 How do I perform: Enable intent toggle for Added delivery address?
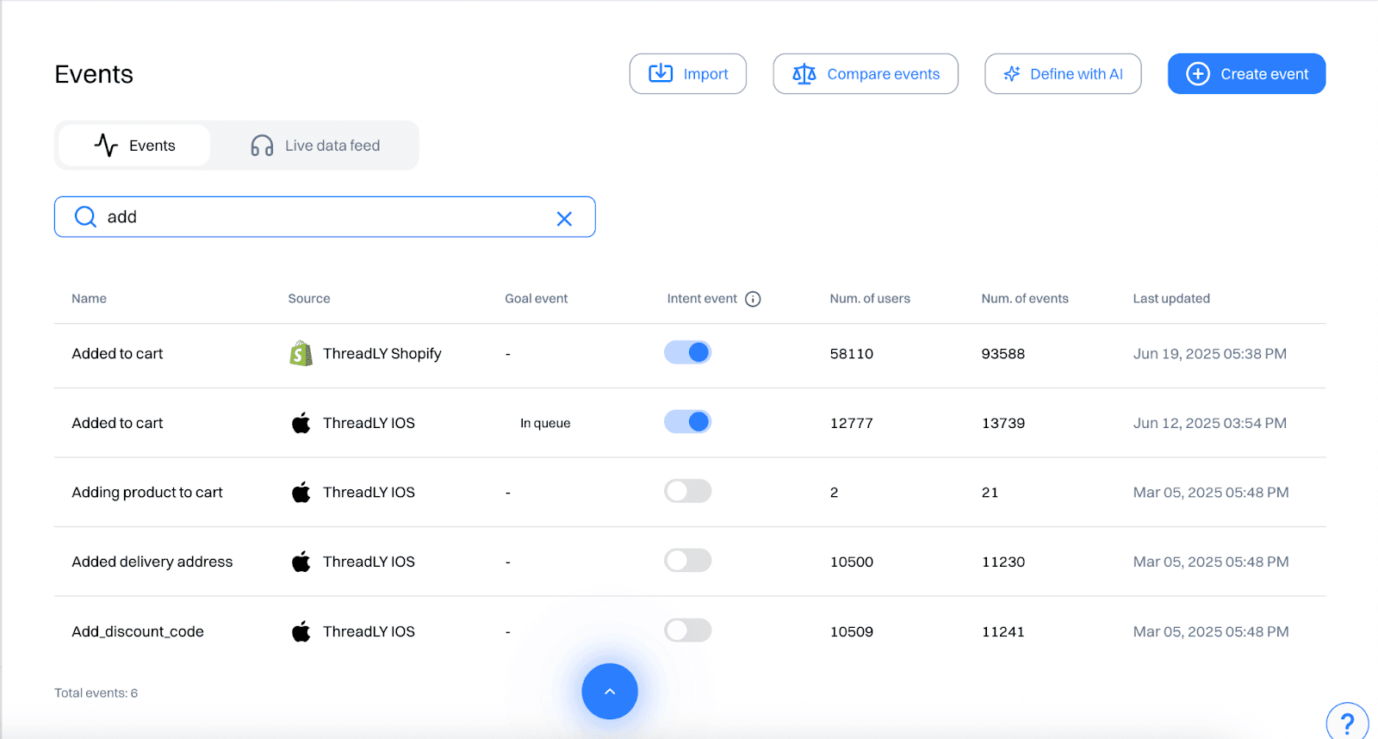[x=687, y=561]
